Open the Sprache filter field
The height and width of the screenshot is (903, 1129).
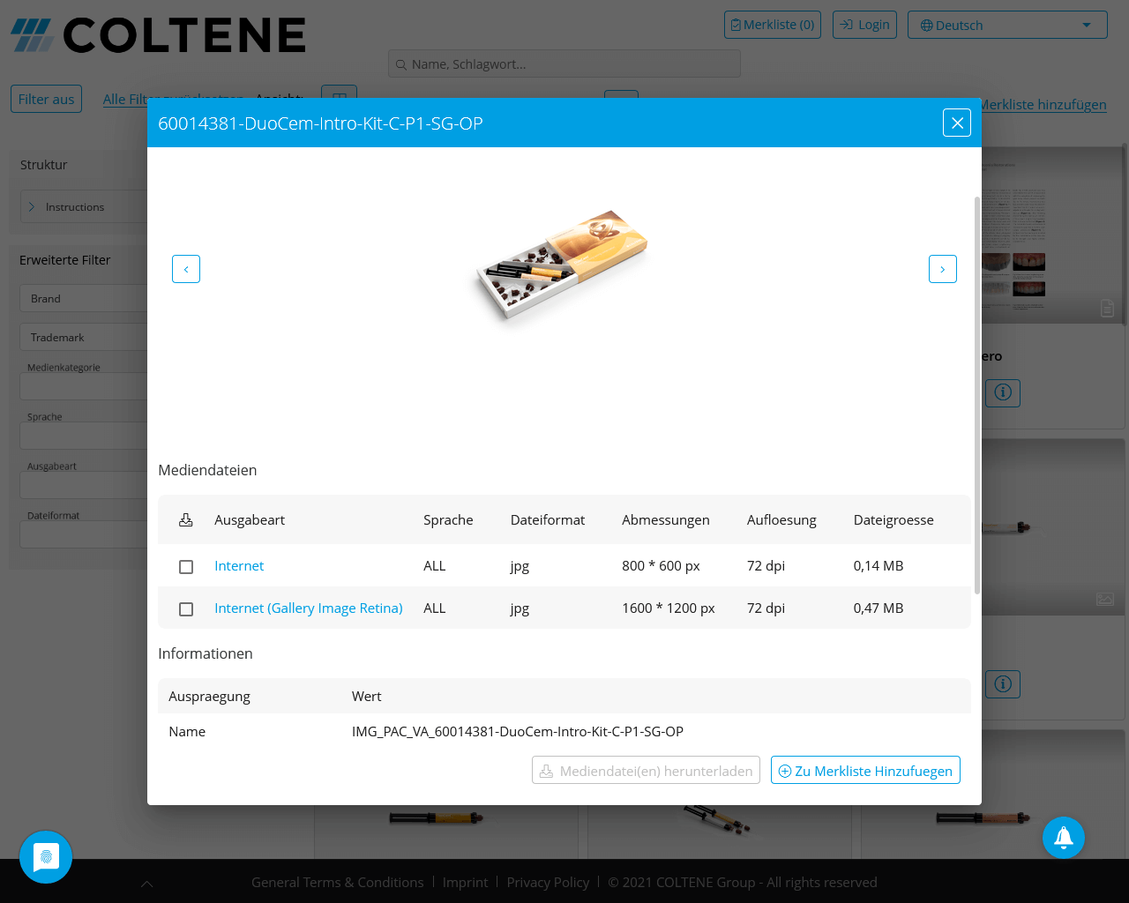point(84,435)
